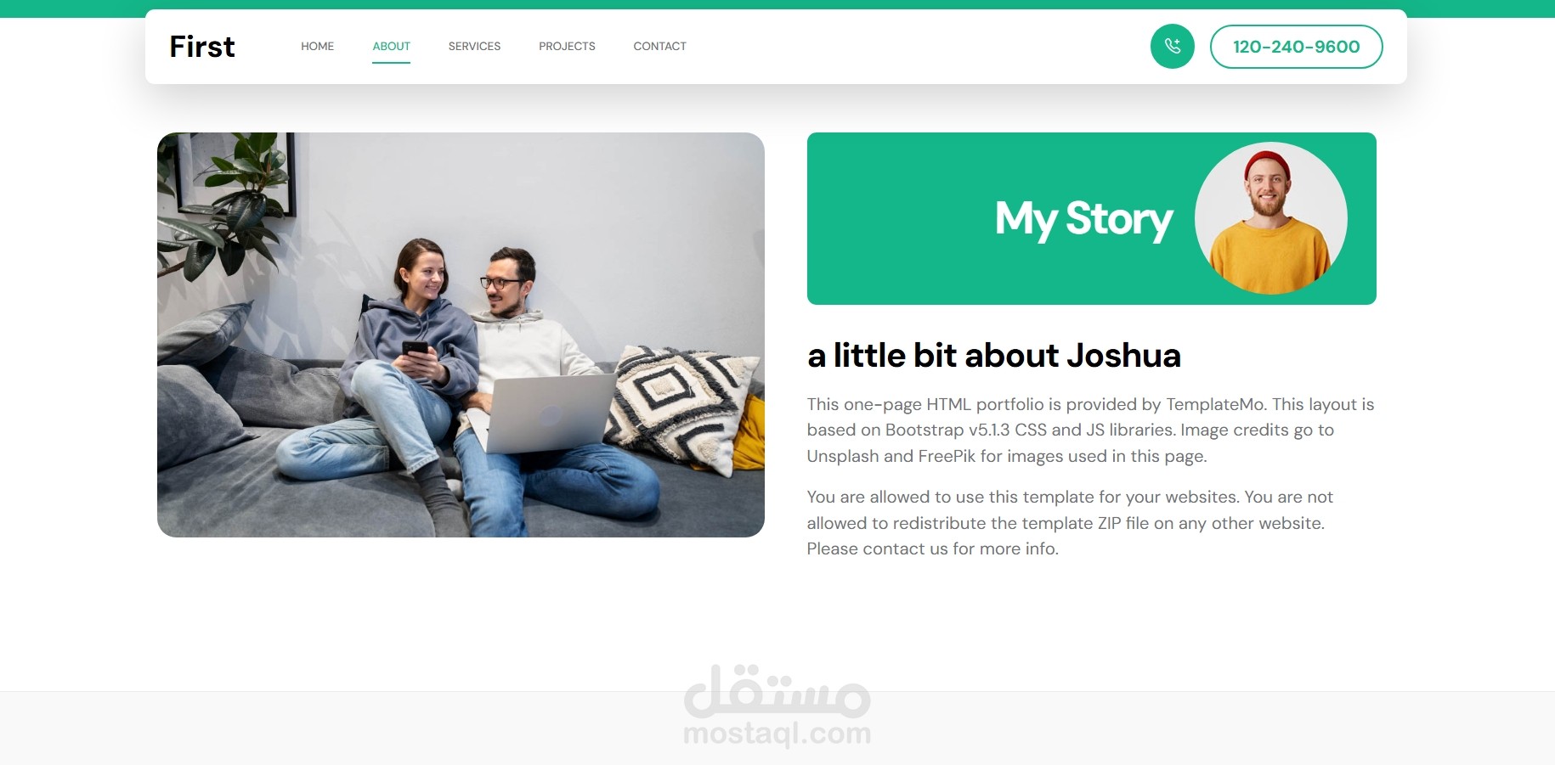Screen dimensions: 1555x765
Task: Go to the HOME menu item
Action: 317,47
